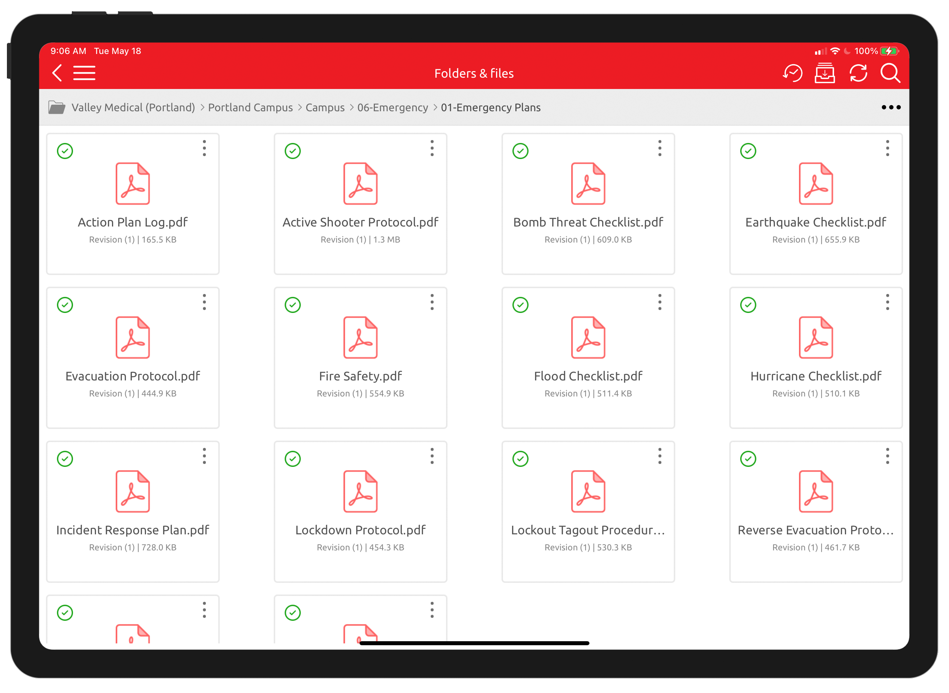The height and width of the screenshot is (693, 949).
Task: Tap sync checkmark on Flood Checklist.pdf
Action: click(x=520, y=305)
